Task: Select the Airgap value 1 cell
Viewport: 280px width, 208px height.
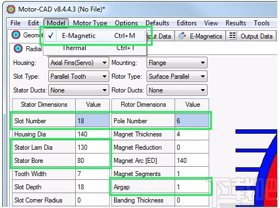Action: pyautogui.click(x=192, y=187)
